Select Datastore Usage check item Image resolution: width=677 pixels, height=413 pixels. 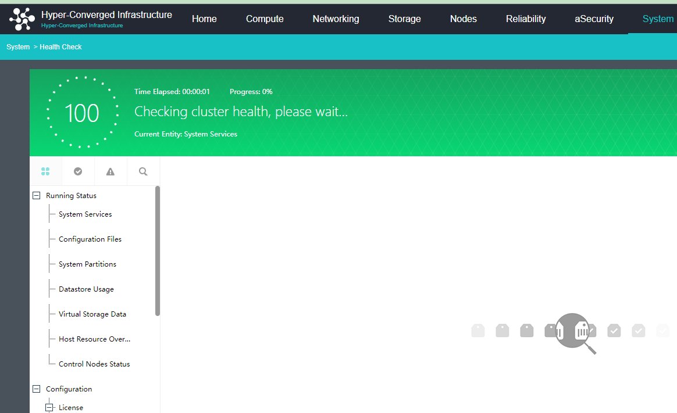[86, 289]
